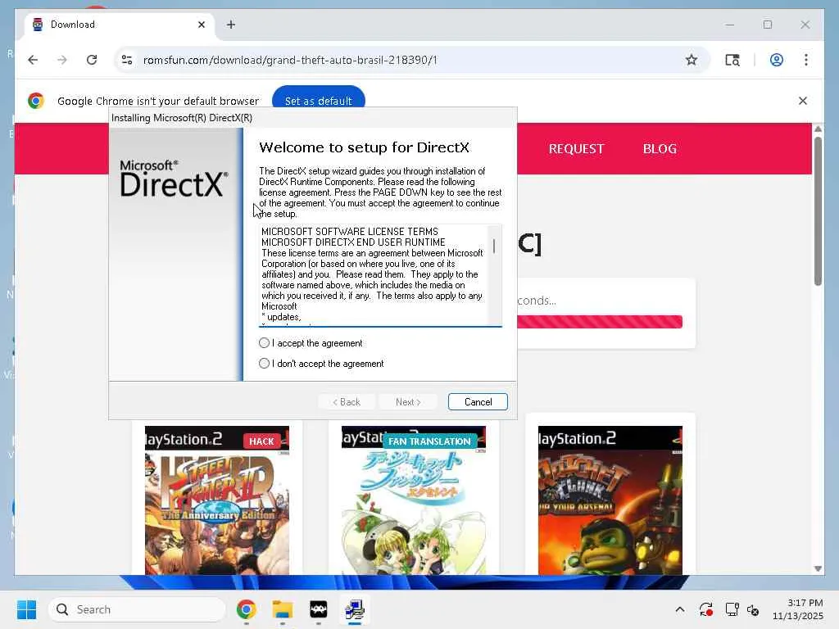Show hidden system tray icons chevron
839x629 pixels.
click(679, 609)
